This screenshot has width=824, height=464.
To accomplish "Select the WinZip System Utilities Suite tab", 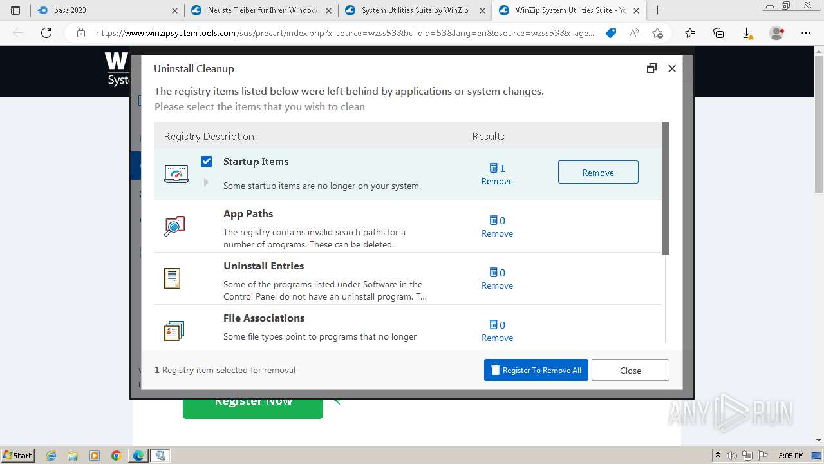I will [569, 10].
